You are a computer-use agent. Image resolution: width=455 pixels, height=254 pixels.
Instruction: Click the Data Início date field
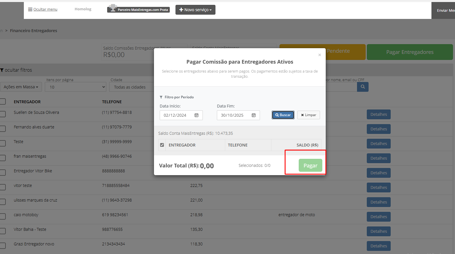point(181,115)
